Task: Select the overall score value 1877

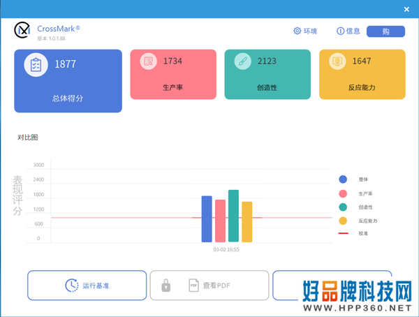Action: pos(65,64)
